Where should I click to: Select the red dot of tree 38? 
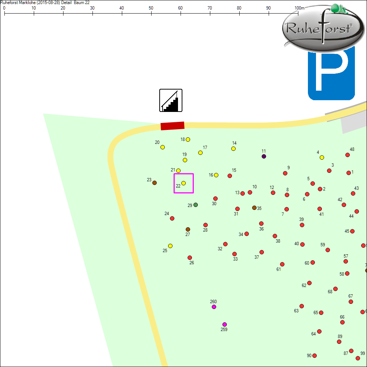pyautogui.click(x=275, y=236)
